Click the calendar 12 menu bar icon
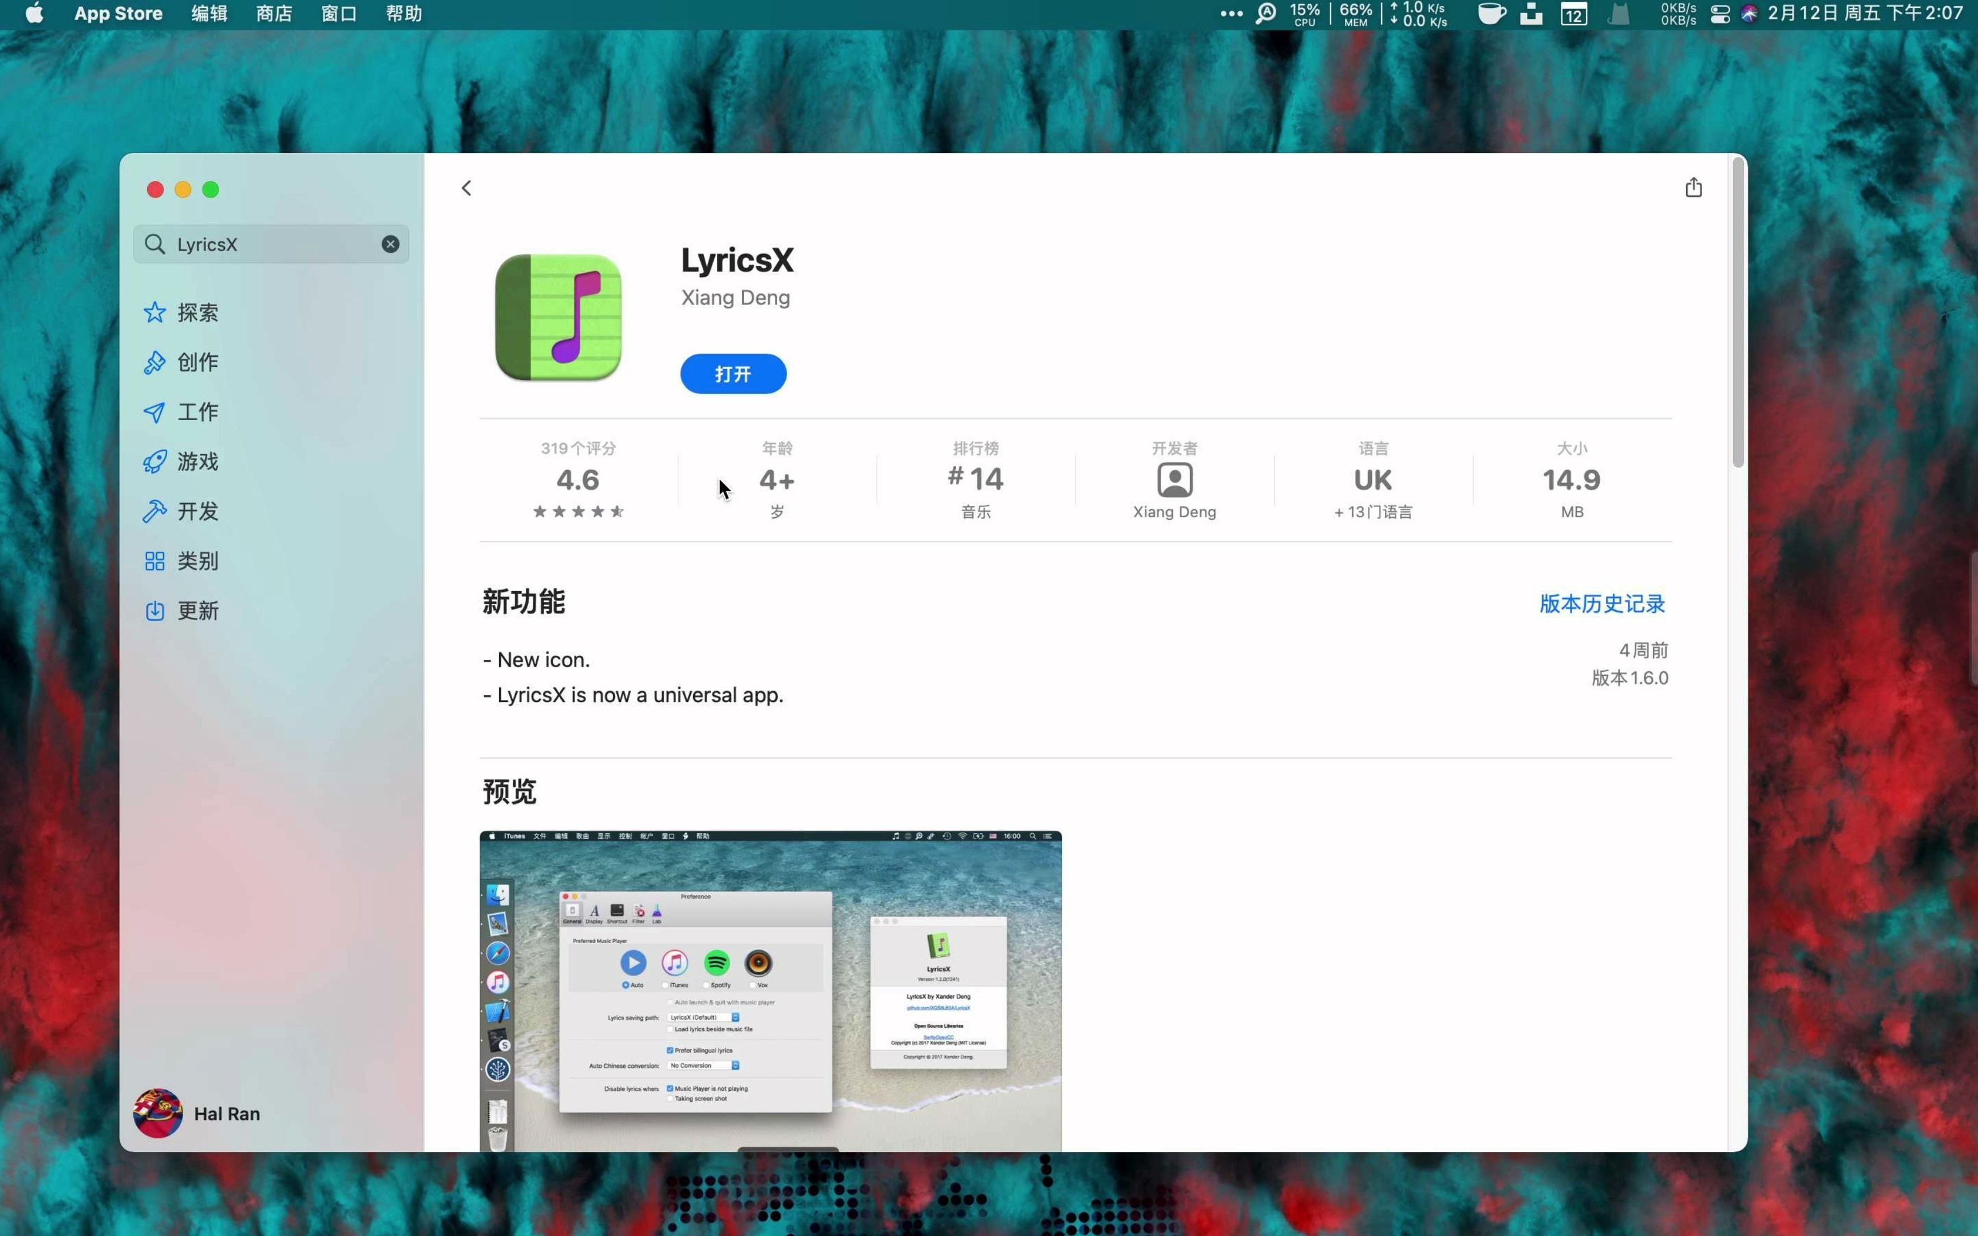The width and height of the screenshot is (1978, 1236). pyautogui.click(x=1573, y=14)
